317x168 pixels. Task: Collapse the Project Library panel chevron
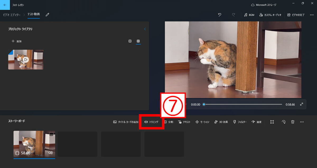145,29
